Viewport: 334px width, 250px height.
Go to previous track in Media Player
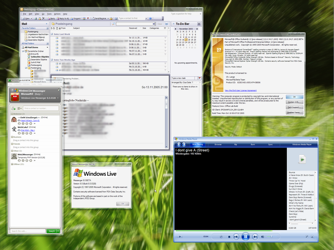236,237
